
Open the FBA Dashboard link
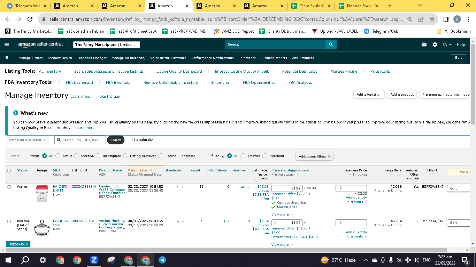point(79,82)
